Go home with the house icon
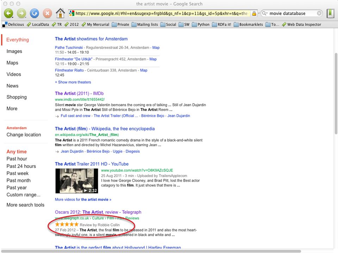This screenshot has width=338, height=253. [x=60, y=13]
